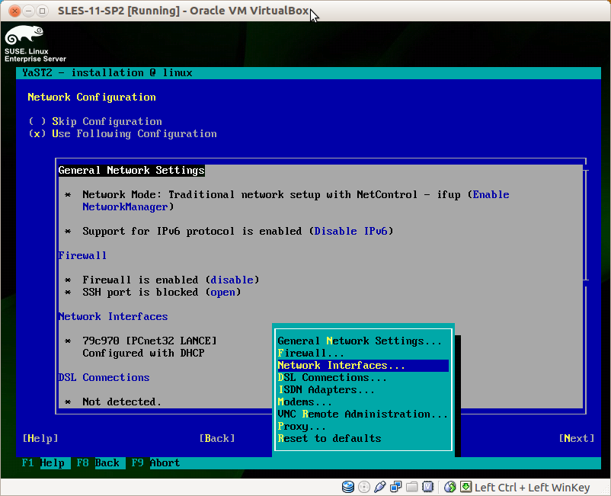Open Proxy... from the popup menu
611x496 pixels.
363,426
